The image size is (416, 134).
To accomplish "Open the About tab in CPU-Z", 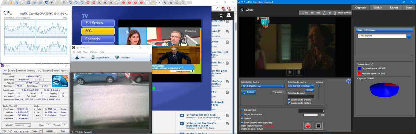I will pos(64,71).
